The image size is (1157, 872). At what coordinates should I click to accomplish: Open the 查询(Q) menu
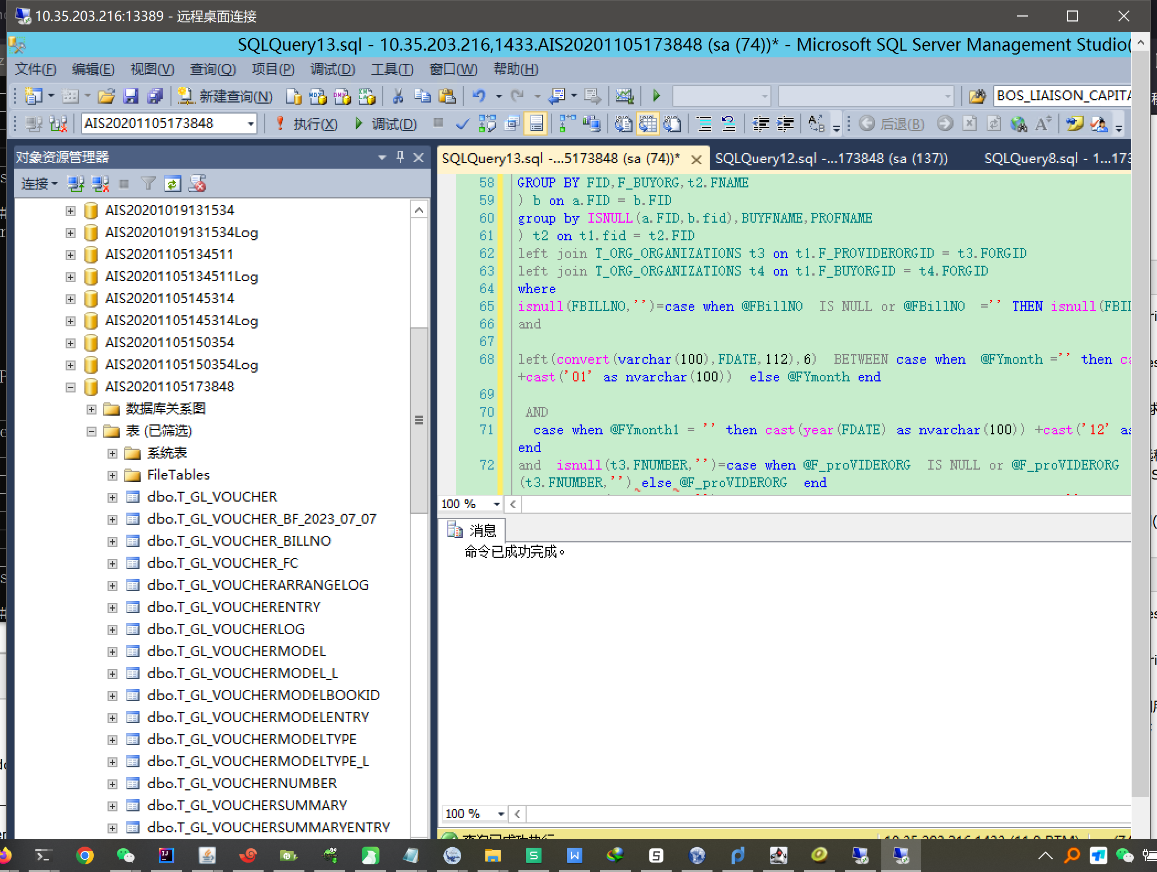(x=212, y=69)
